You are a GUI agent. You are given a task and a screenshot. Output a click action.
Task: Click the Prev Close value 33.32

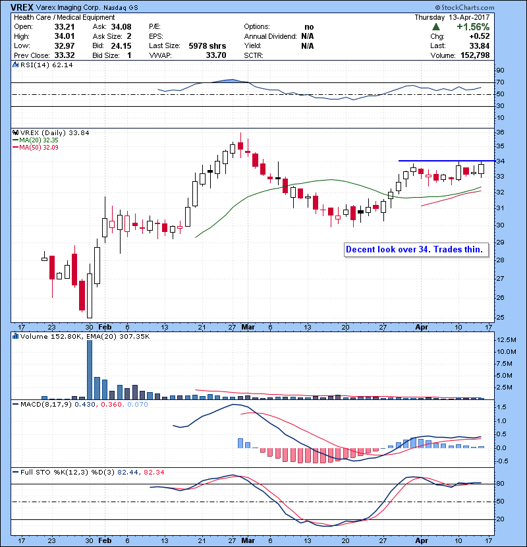[x=64, y=55]
